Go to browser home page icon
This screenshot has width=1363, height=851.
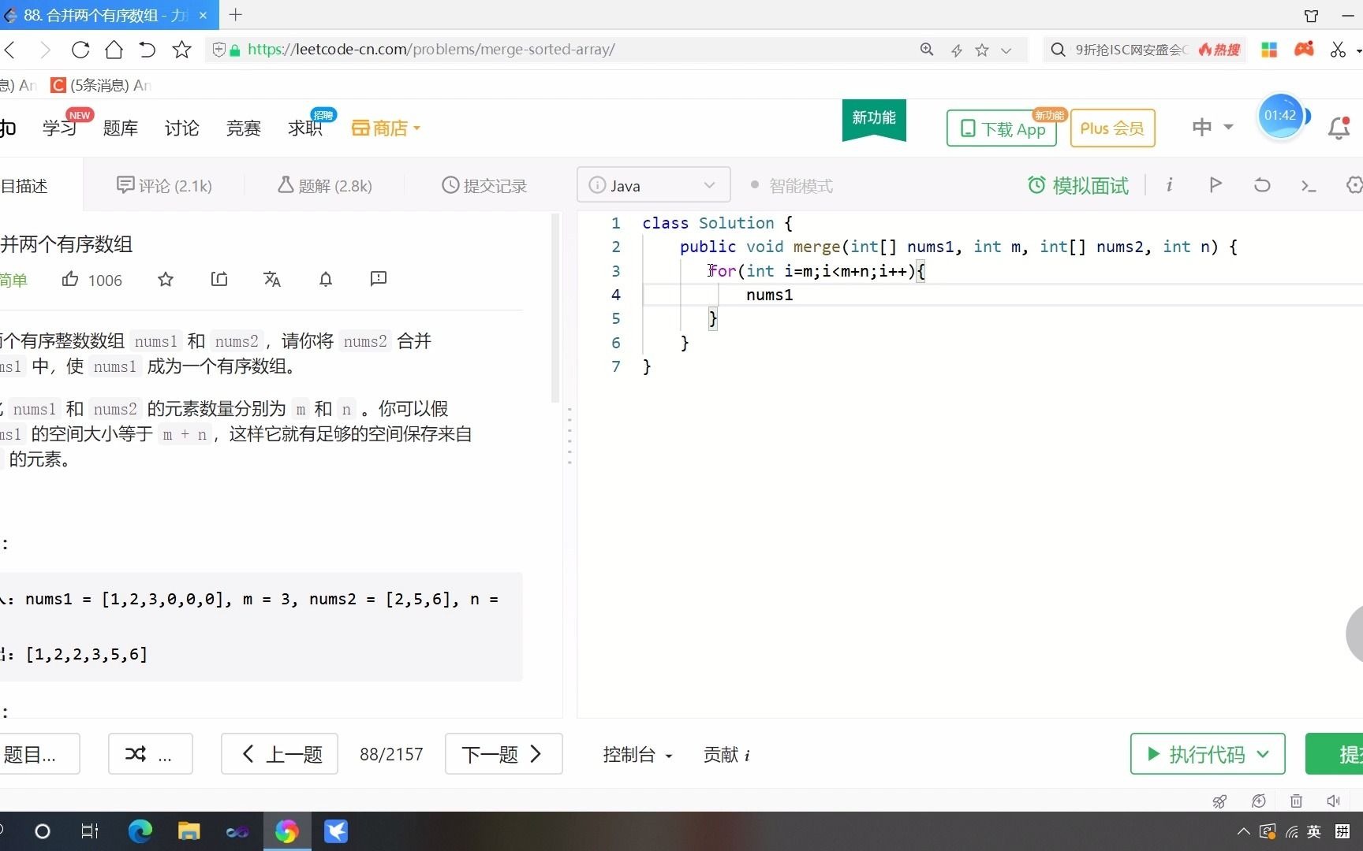tap(114, 50)
